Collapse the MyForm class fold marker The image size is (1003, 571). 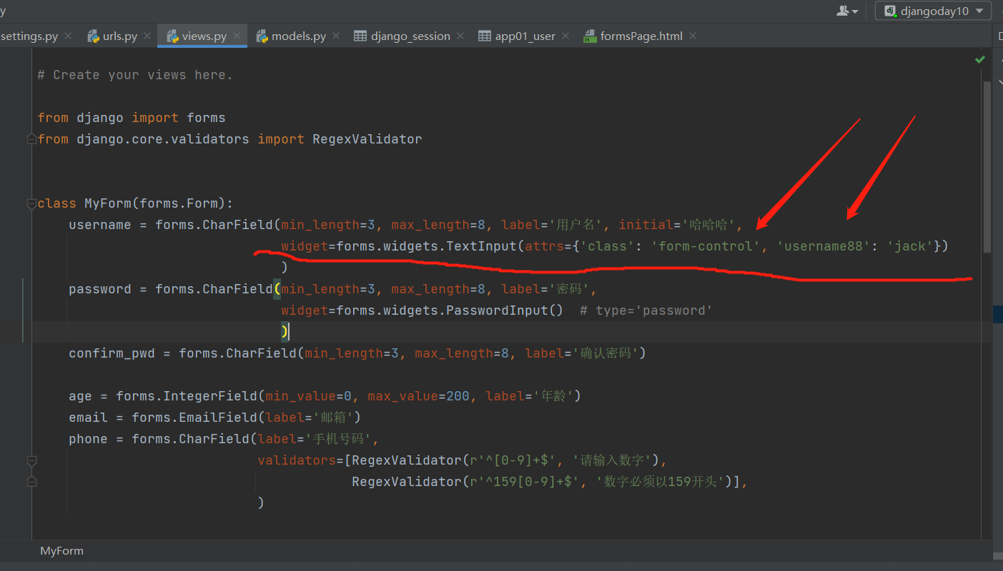click(31, 203)
